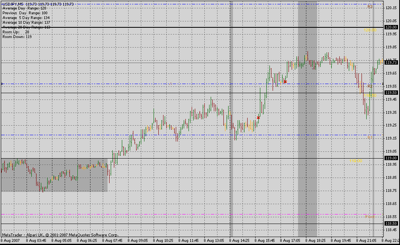Viewport: 400px width, 245px height.
Task: Select the gray session rectangle at left
Action: coord(54,175)
